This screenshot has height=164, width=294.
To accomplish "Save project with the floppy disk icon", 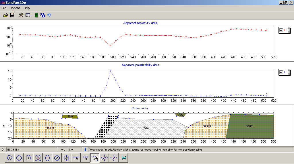I will click(12, 15).
